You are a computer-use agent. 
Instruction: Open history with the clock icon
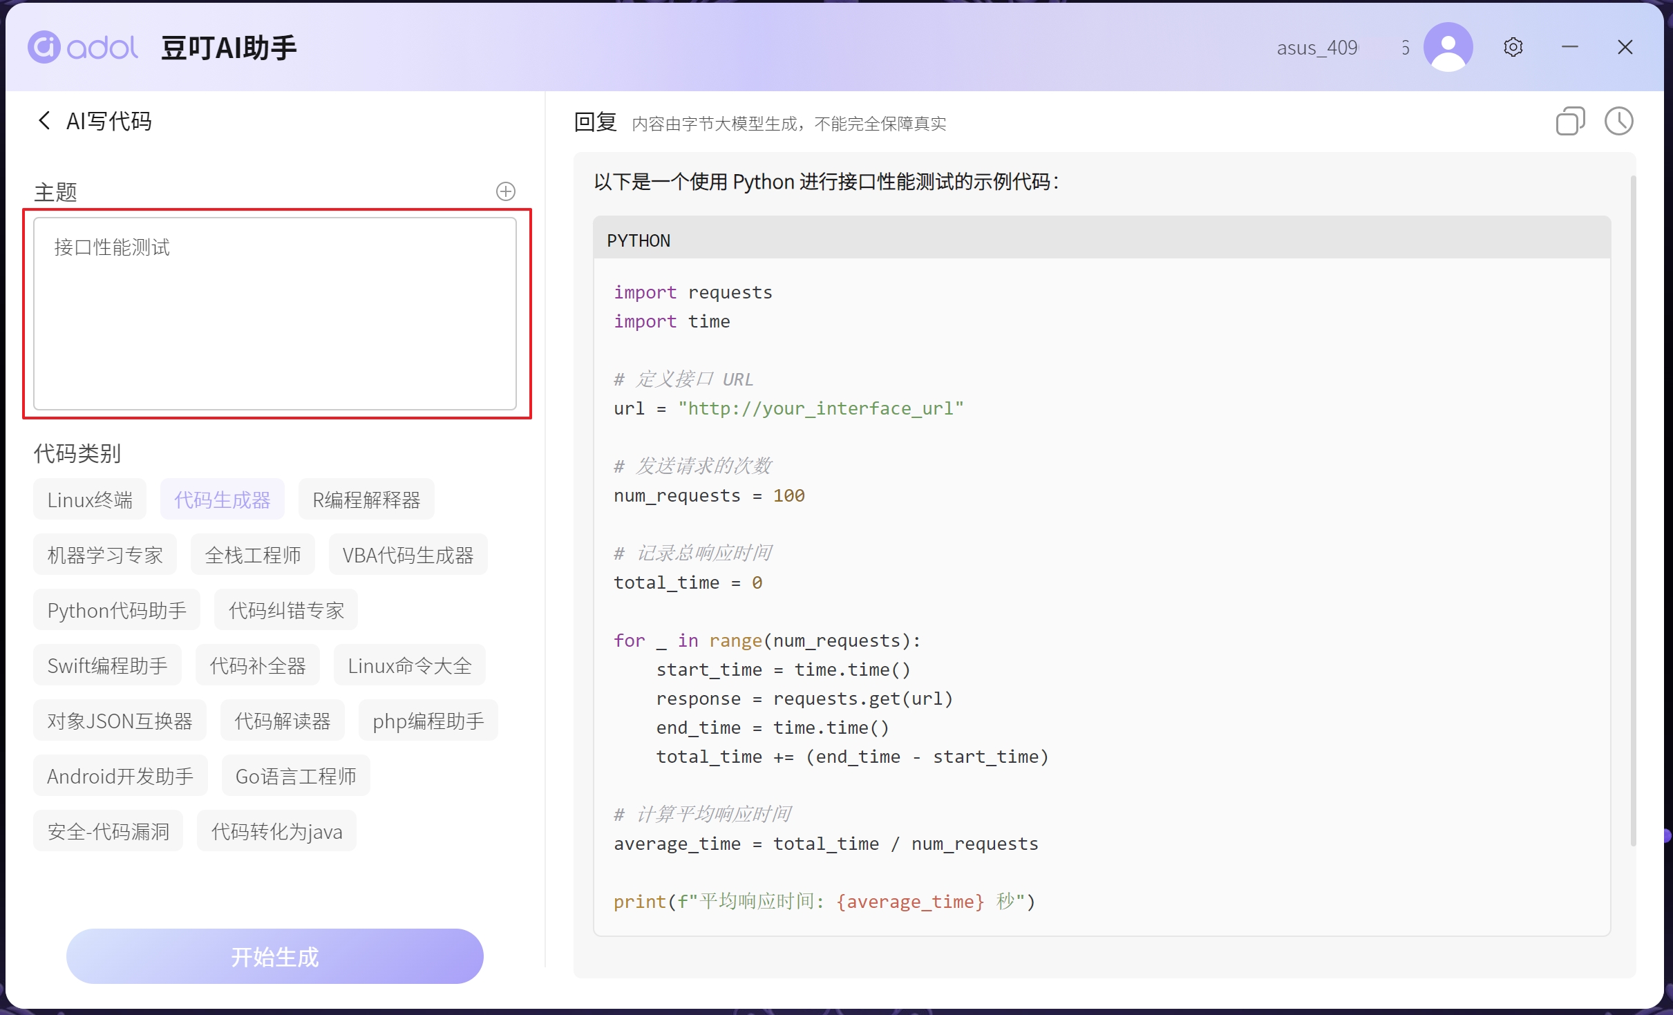click(x=1618, y=122)
